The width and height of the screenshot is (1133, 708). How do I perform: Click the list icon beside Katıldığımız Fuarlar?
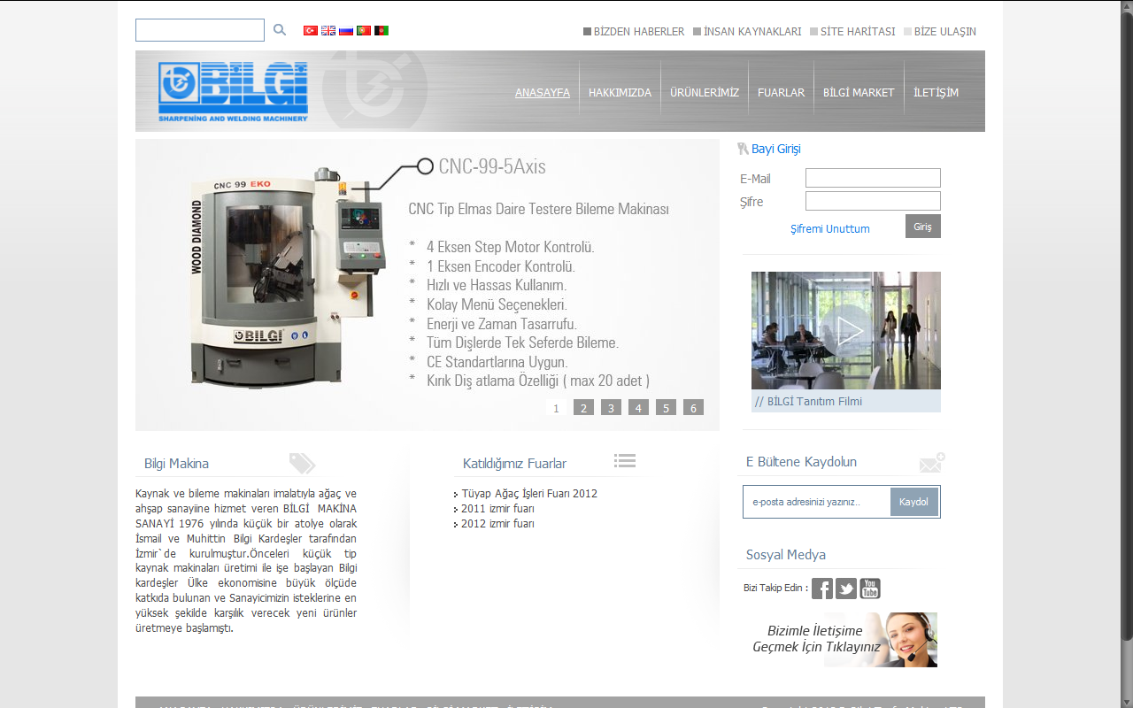point(625,460)
